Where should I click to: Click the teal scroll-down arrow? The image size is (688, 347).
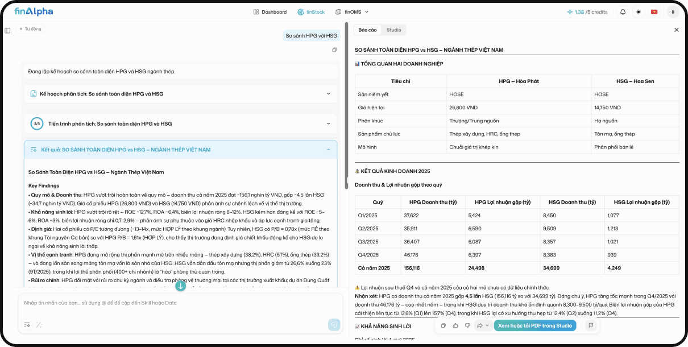pos(181,286)
